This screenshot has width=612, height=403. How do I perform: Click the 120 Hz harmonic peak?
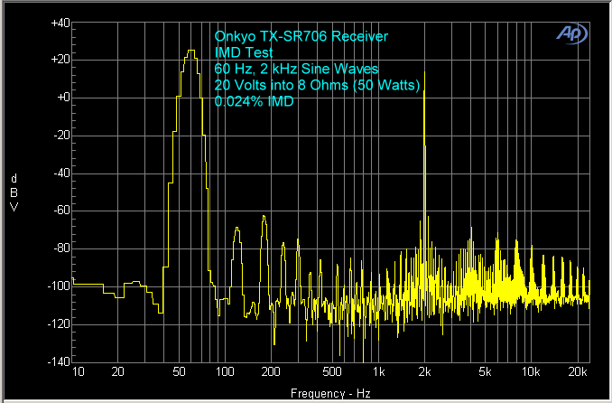click(x=236, y=228)
